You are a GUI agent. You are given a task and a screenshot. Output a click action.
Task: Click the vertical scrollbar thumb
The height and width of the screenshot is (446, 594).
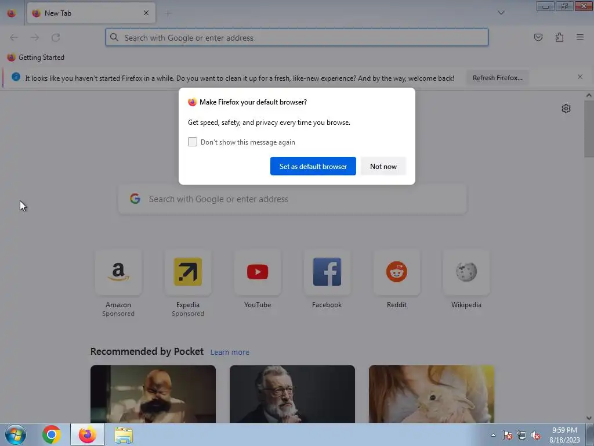tap(589, 129)
